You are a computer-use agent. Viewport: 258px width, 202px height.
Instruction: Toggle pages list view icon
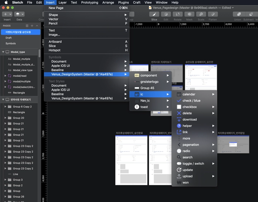point(27,26)
